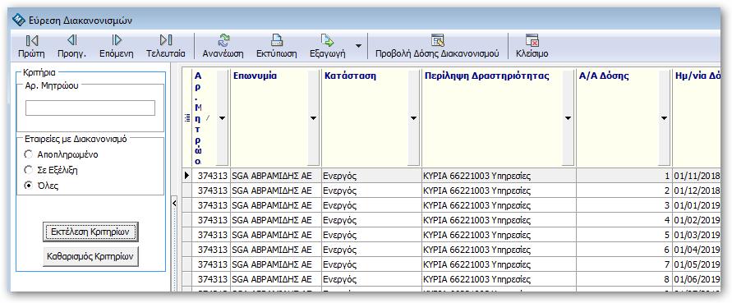Refresh results with Ανανέωση
Viewport: 732px width, 303px height.
point(223,46)
